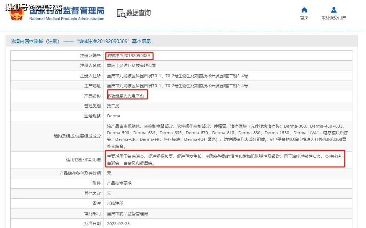366x228 pixels.
Task: Click the 其他内容 label
Action: pos(93,193)
